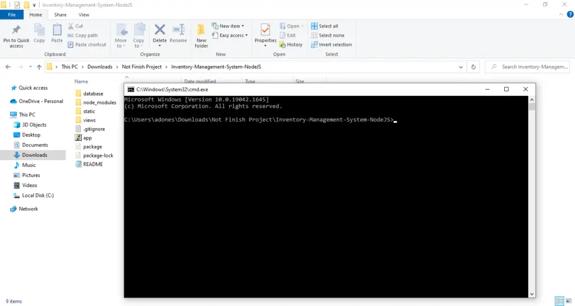
Task: Click the Back navigation arrow
Action: coord(8,67)
